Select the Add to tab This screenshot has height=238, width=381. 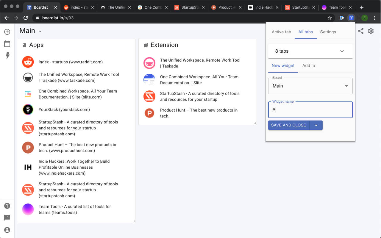tap(309, 65)
